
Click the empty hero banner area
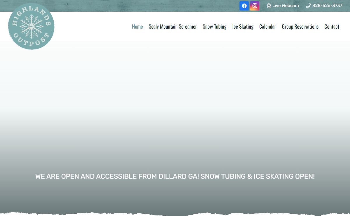[x=175, y=102]
